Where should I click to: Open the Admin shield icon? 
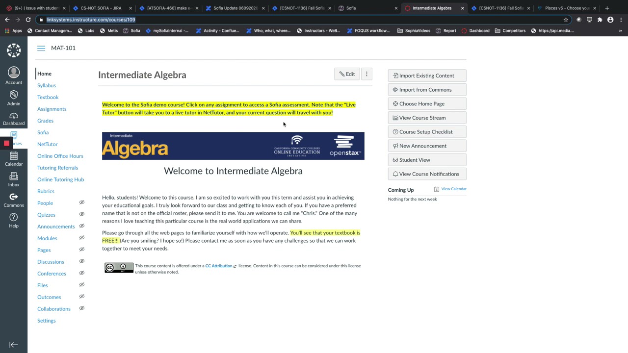click(x=14, y=95)
